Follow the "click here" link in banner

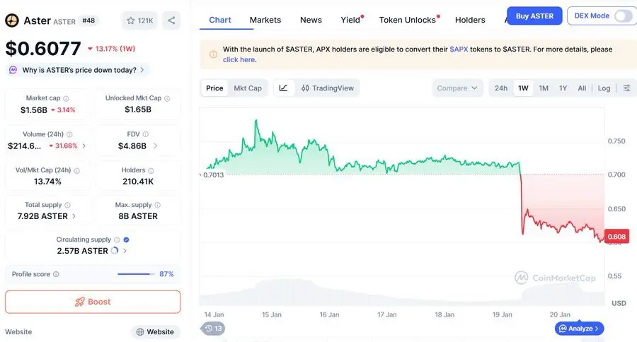tap(239, 60)
